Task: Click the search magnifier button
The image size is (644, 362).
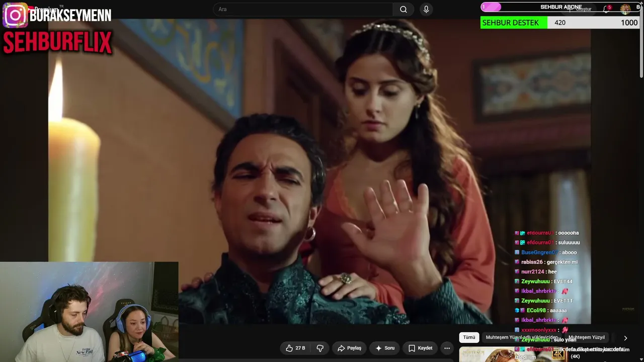Action: pos(404,9)
